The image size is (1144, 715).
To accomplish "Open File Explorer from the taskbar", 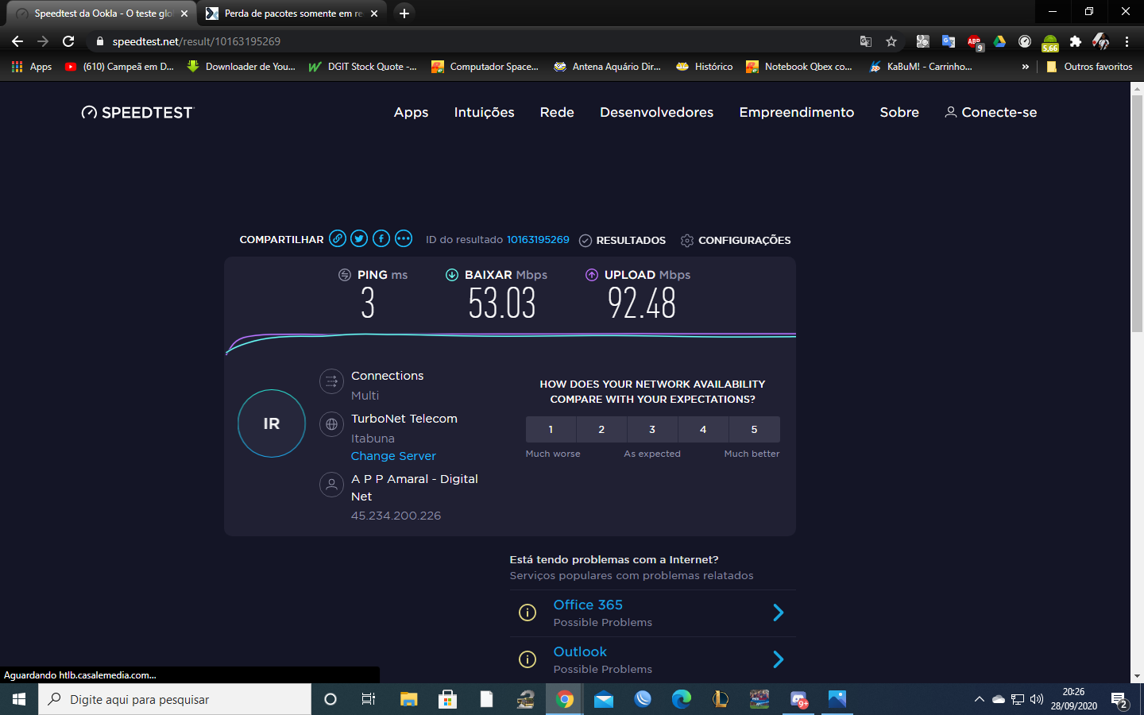I will point(408,699).
